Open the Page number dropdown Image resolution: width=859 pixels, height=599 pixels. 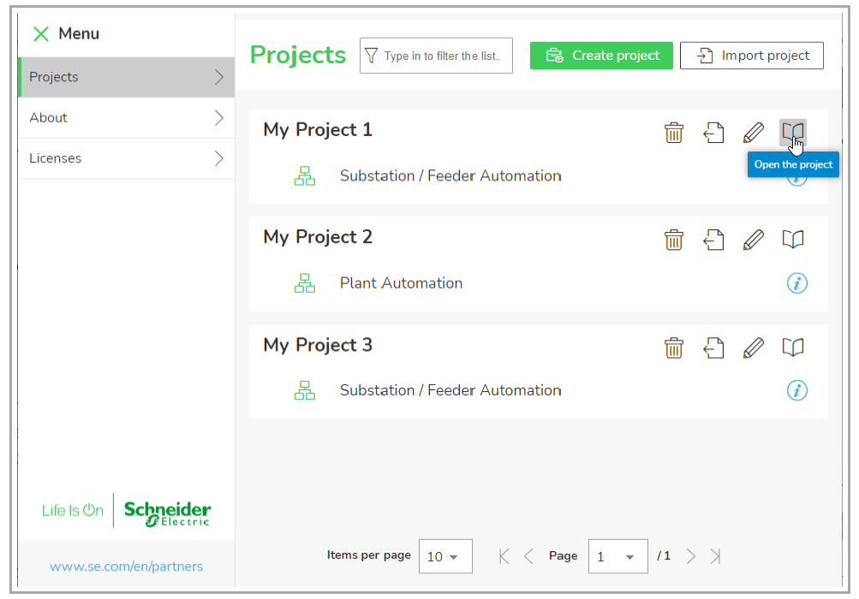[617, 557]
